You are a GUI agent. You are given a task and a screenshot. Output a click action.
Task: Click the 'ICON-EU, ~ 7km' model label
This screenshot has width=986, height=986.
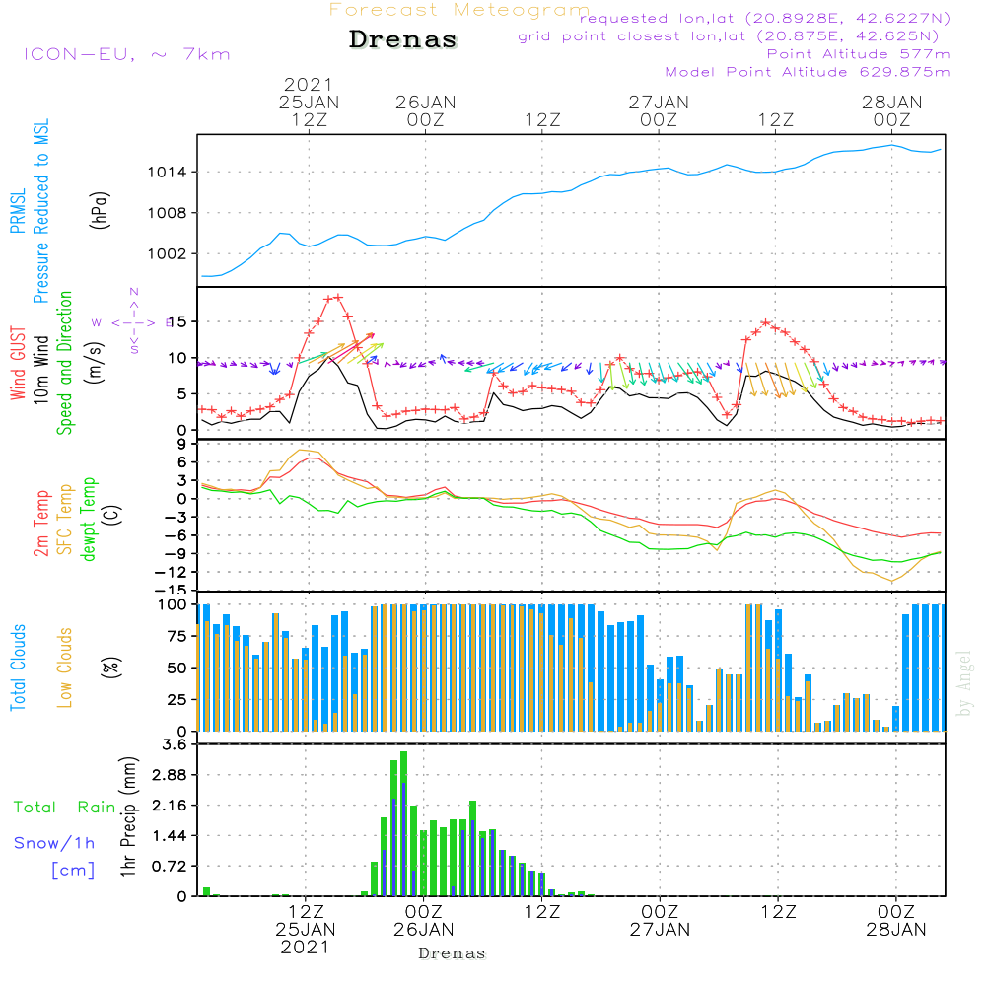point(127,54)
